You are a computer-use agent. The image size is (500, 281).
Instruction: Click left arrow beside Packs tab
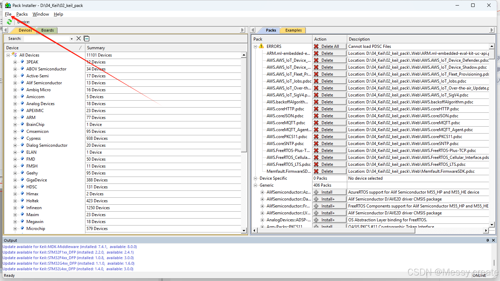point(253,30)
